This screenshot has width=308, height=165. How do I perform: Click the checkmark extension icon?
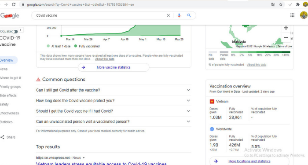pos(290,4)
